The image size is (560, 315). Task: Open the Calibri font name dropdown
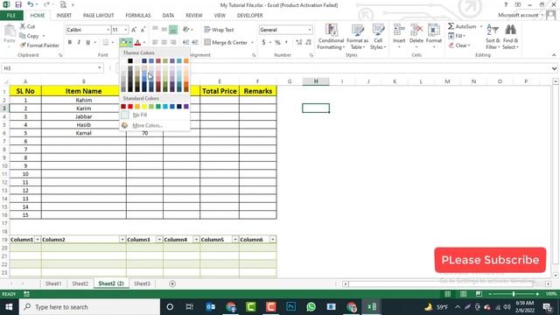[x=108, y=30]
